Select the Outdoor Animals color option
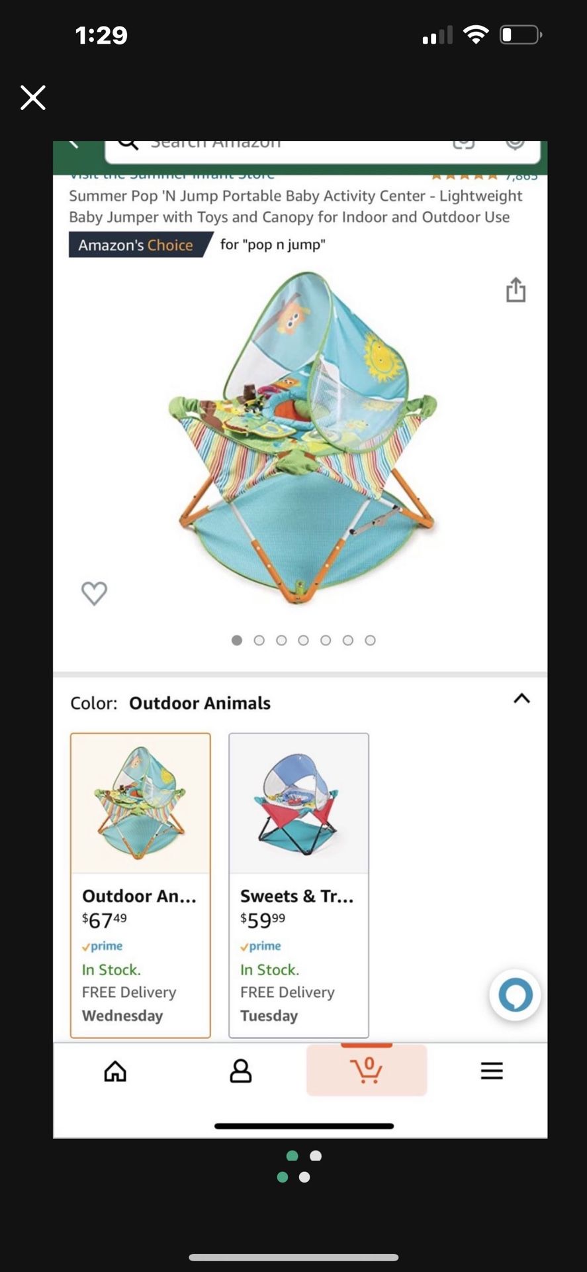Screen dimensions: 587x1272 pyautogui.click(x=140, y=885)
